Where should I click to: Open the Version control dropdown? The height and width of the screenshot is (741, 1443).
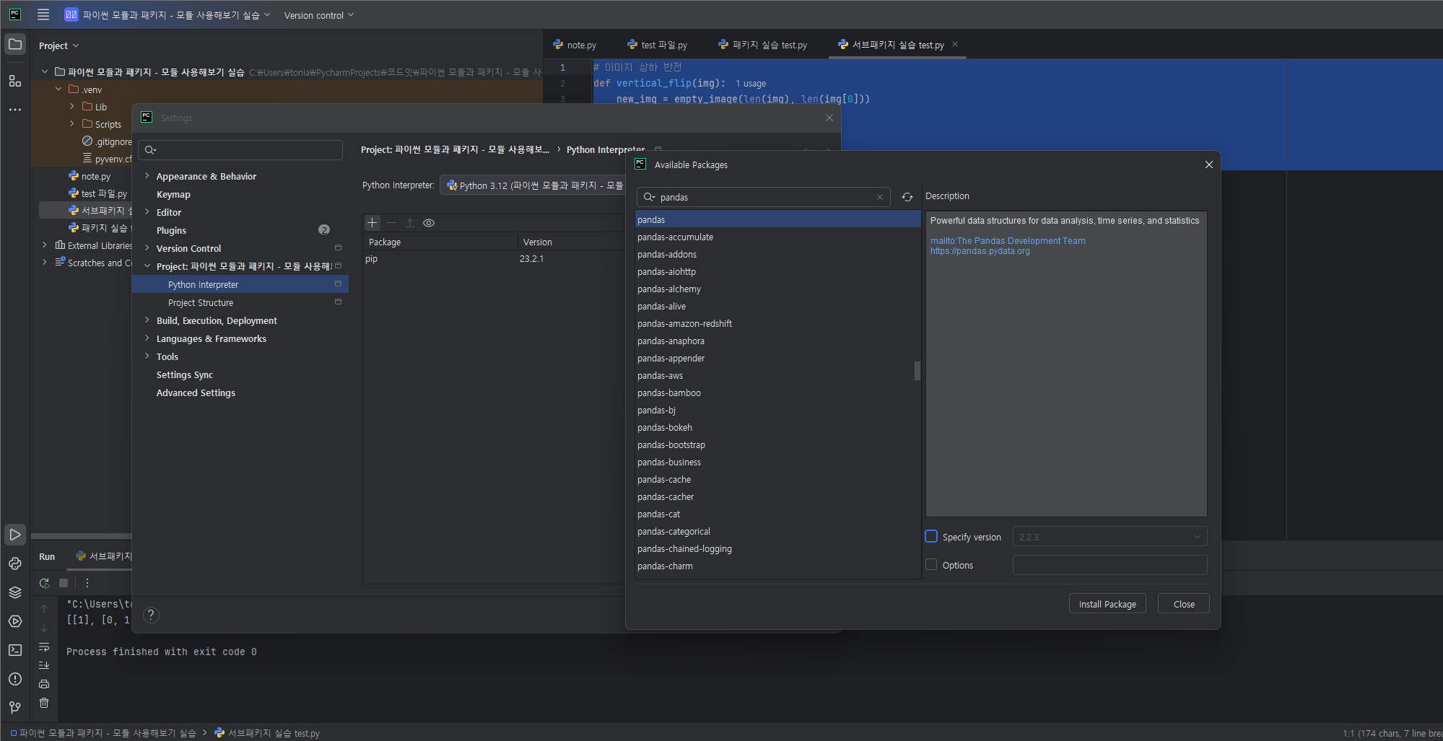coord(319,15)
